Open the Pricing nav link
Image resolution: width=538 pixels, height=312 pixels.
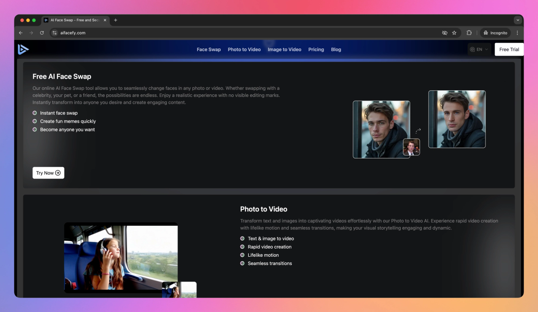tap(316, 49)
